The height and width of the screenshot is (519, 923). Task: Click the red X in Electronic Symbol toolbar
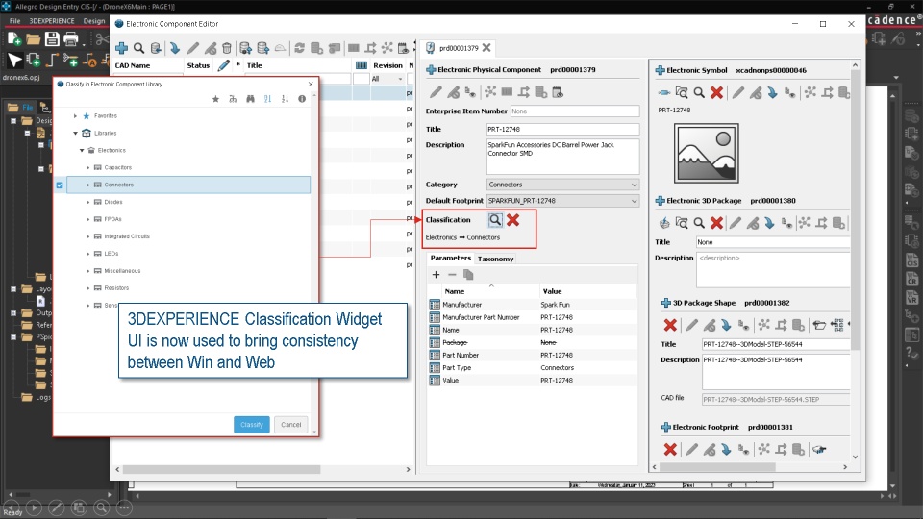pyautogui.click(x=716, y=92)
